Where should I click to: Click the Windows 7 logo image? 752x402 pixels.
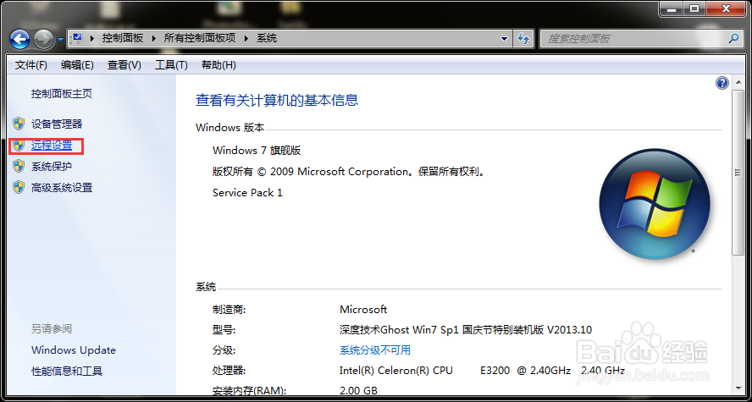(x=654, y=204)
